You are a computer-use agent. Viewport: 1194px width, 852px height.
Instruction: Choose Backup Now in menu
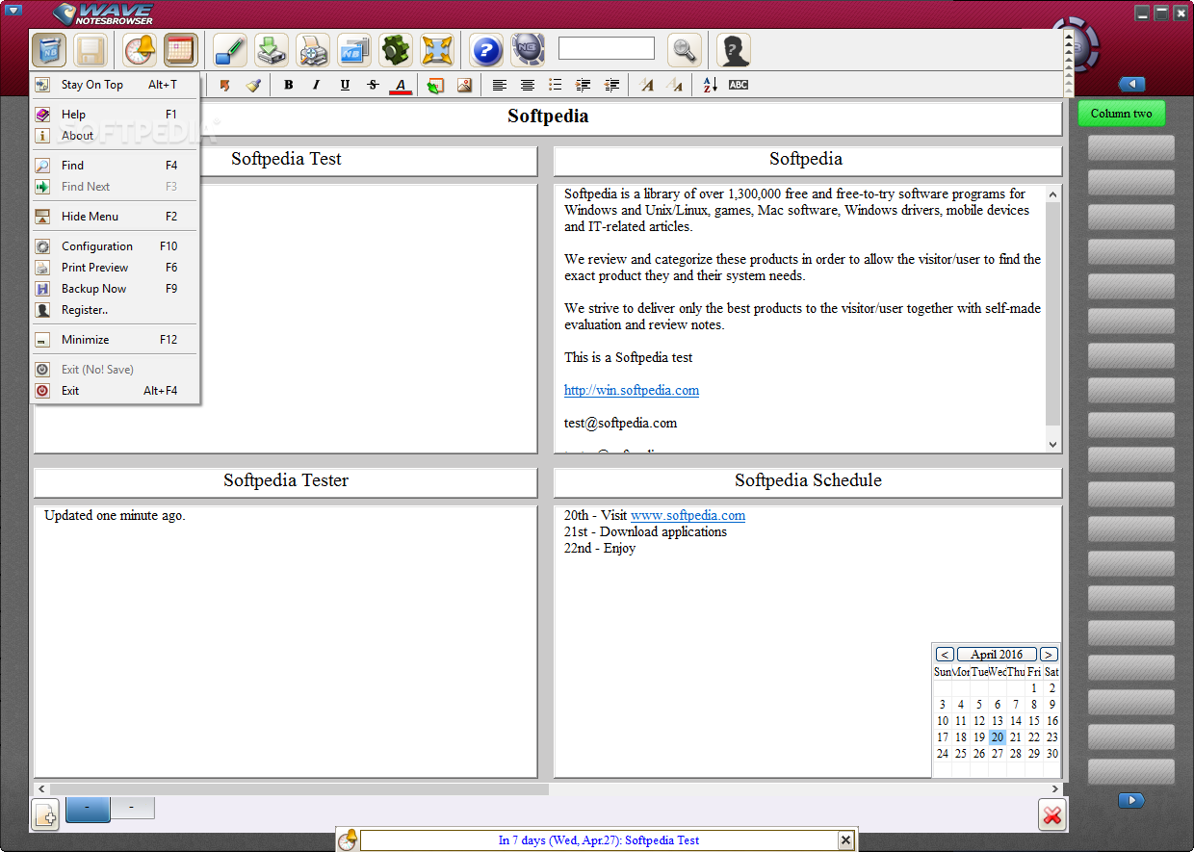[x=116, y=289]
